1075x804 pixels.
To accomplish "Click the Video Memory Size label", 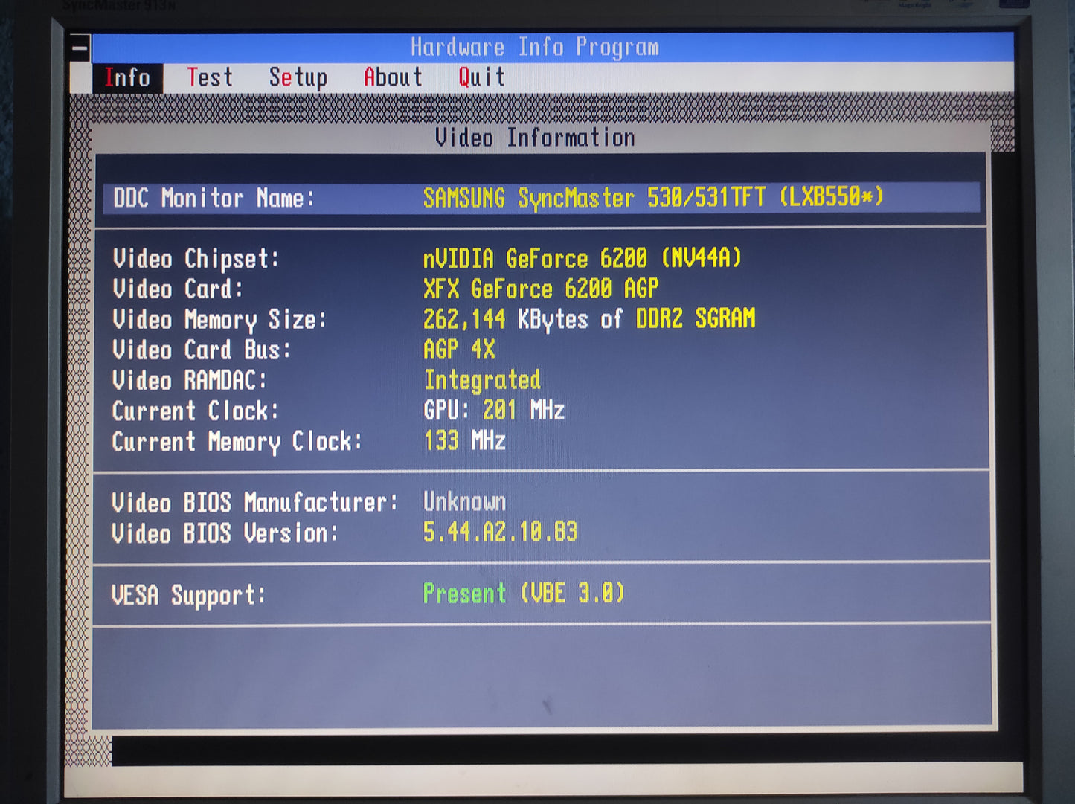I will (x=219, y=321).
